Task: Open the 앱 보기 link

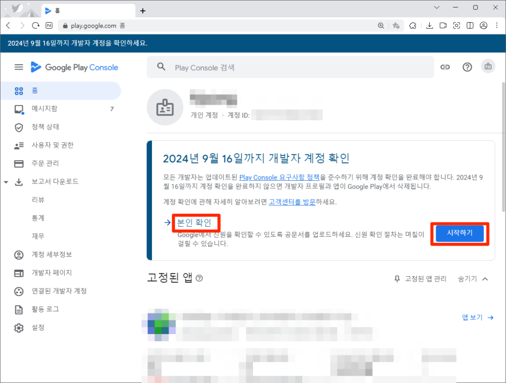Action: click(477, 318)
